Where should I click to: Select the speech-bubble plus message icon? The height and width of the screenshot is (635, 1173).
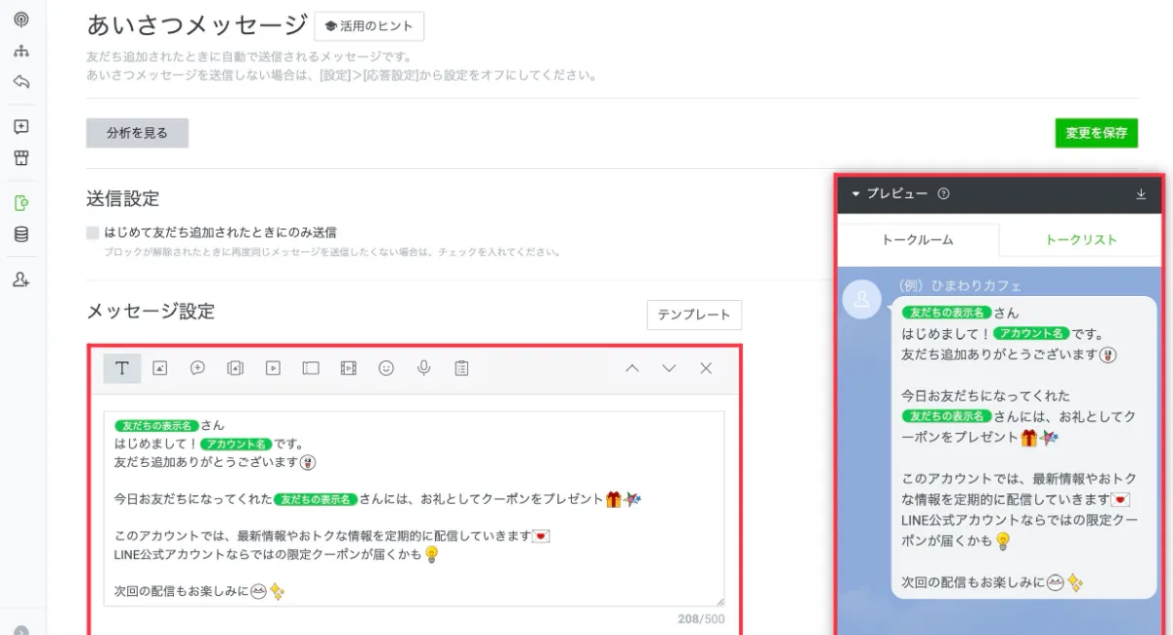197,368
